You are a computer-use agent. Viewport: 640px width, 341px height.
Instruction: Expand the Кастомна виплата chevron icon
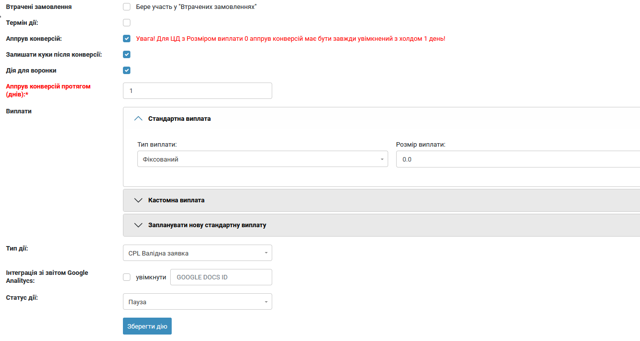138,200
